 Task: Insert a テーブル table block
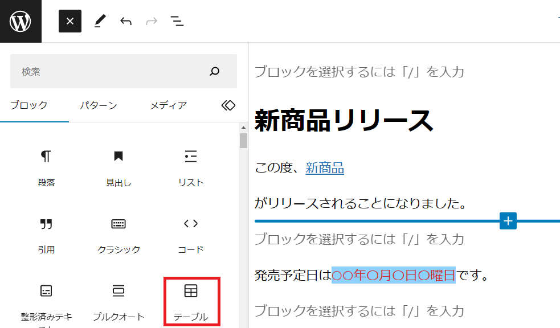[191, 301]
